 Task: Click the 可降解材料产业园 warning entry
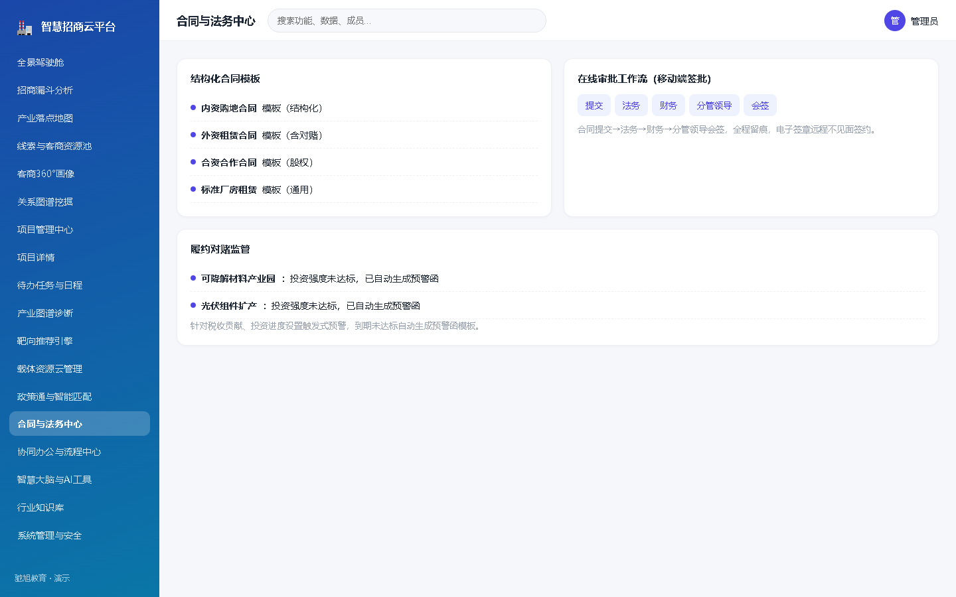pyautogui.click(x=557, y=279)
